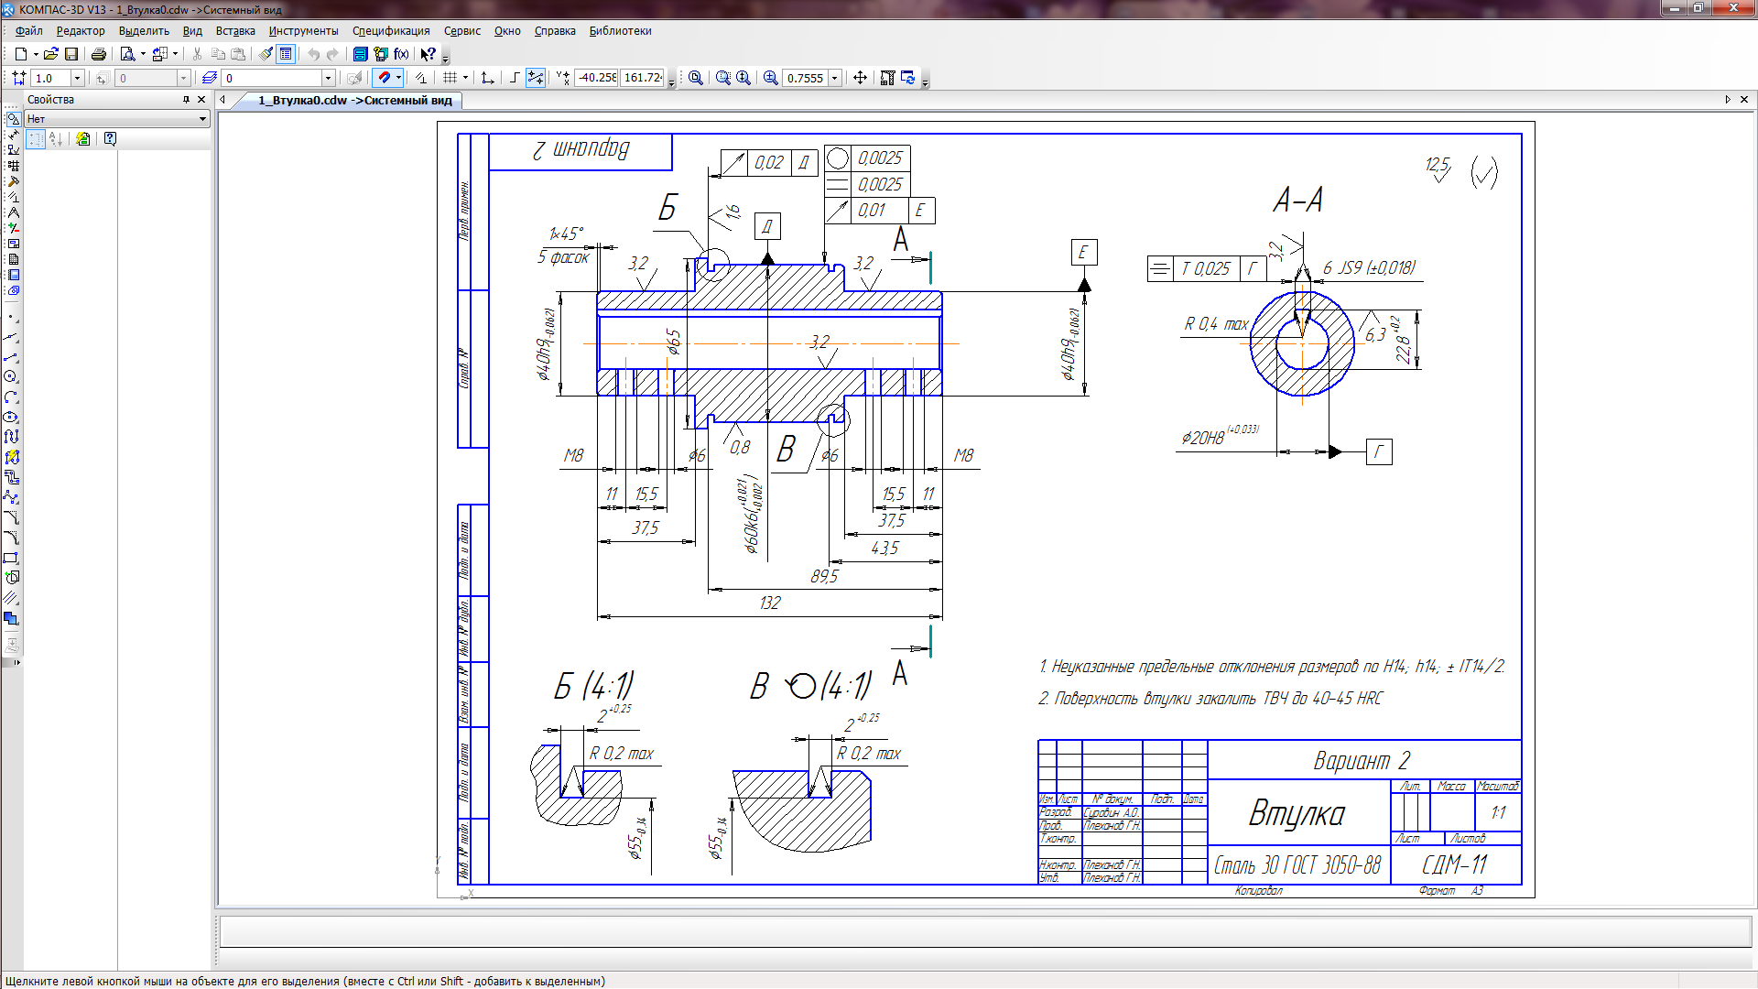Open a file via the folder icon
This screenshot has height=989, width=1758.
point(51,54)
